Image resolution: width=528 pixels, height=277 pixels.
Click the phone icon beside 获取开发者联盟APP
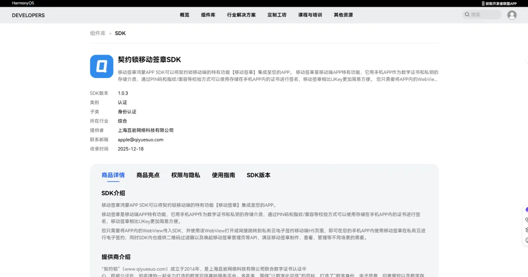pos(483,3)
